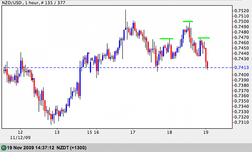Click the date axis label 19
Image resolution: width=252 pixels, height=152 pixels.
tap(206, 132)
